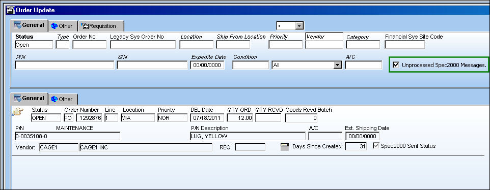Open the Requisition tab
This screenshot has width=490, height=190.
101,26
